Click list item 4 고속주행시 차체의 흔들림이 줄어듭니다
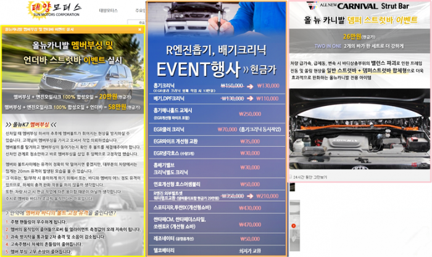Screen dimensions: 432x257 [44, 244]
